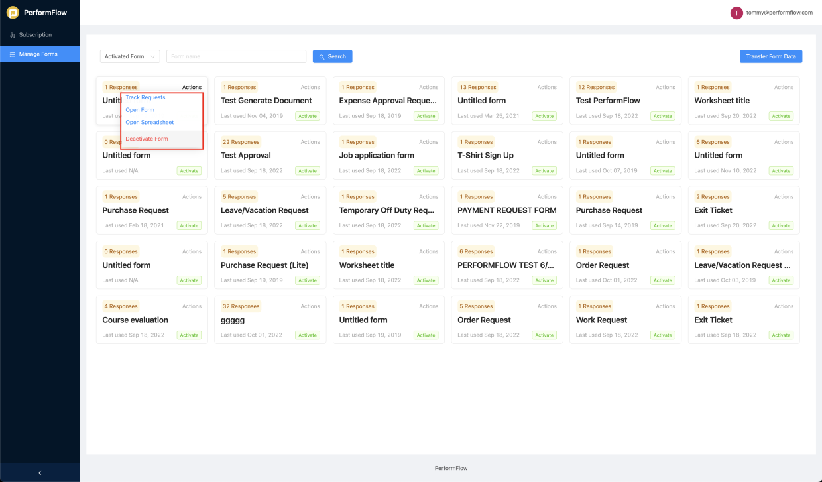
Task: Click the 13 Responses link on Untitled form
Action: point(477,87)
